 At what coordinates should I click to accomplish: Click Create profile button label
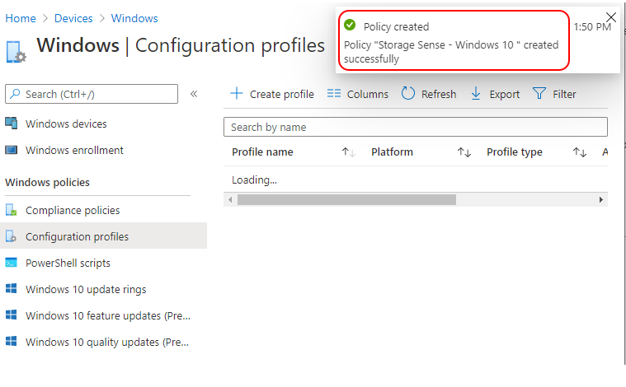(282, 94)
